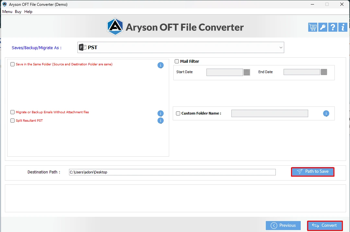Click the title bar application icon
Viewport: 350px width, 232px height.
click(x=5, y=4)
